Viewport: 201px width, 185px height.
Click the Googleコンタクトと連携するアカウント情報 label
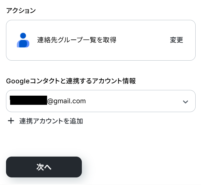[71, 81]
